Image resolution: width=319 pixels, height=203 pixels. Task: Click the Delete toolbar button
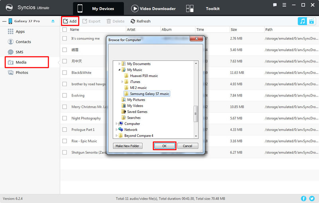116,21
